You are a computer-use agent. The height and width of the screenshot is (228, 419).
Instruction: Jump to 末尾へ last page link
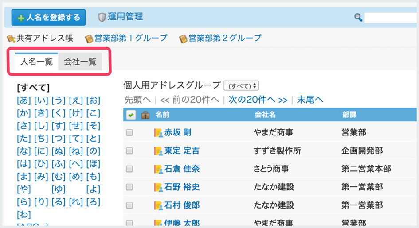[x=310, y=100]
